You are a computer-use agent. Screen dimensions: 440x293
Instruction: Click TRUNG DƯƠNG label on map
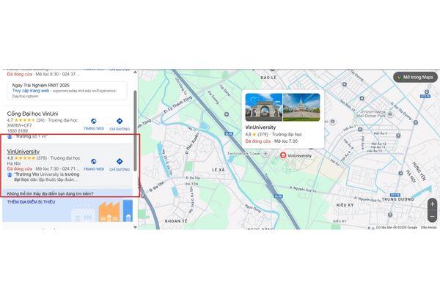tap(397, 199)
